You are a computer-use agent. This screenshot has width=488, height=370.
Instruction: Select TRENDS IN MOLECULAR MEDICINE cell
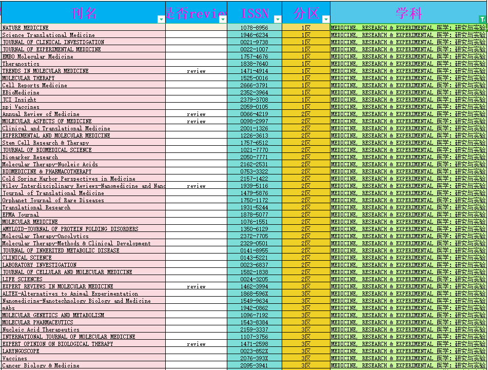click(x=84, y=71)
